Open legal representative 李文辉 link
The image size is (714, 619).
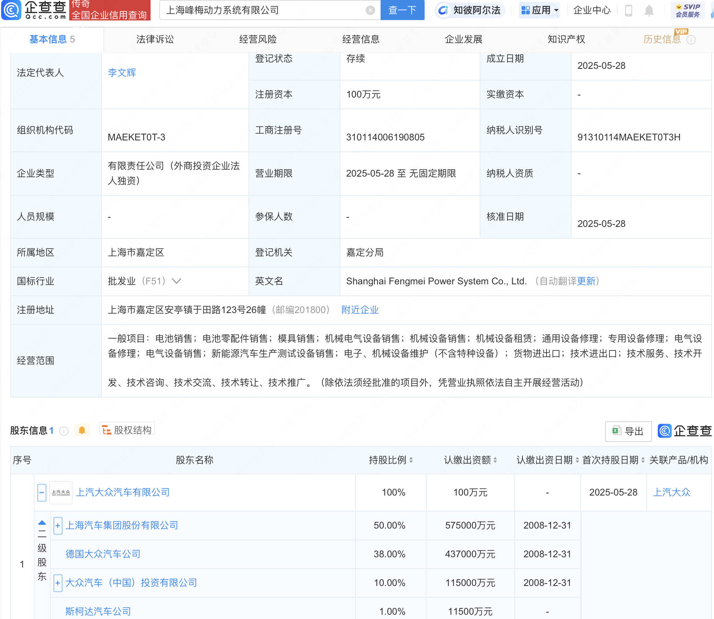[122, 73]
